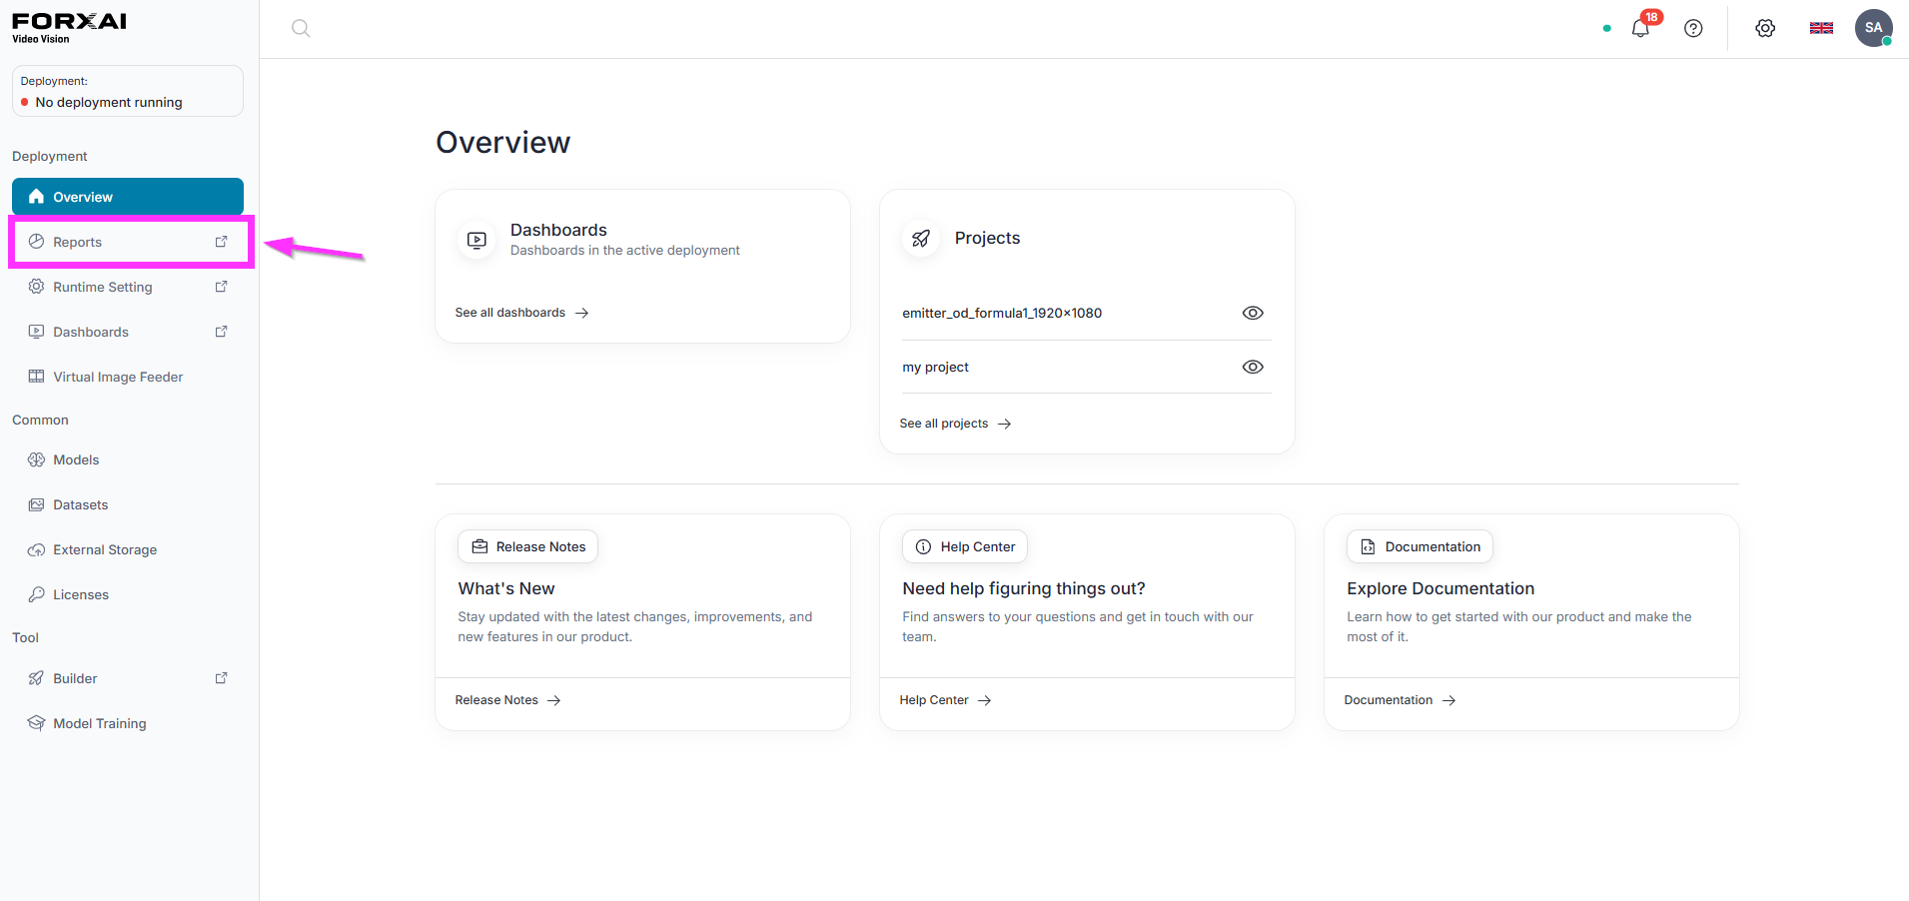Click the What's New heading
Viewport: 1909px width, 901px height.
point(506,588)
